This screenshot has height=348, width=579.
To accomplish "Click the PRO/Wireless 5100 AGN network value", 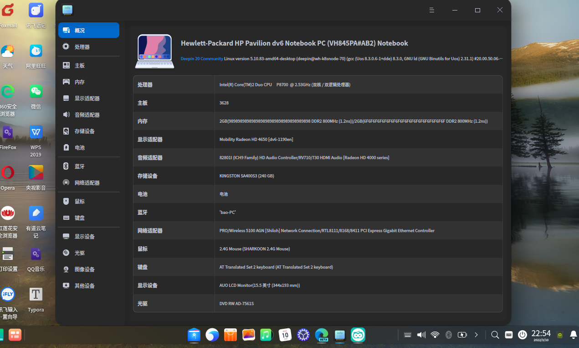I will 327,230.
